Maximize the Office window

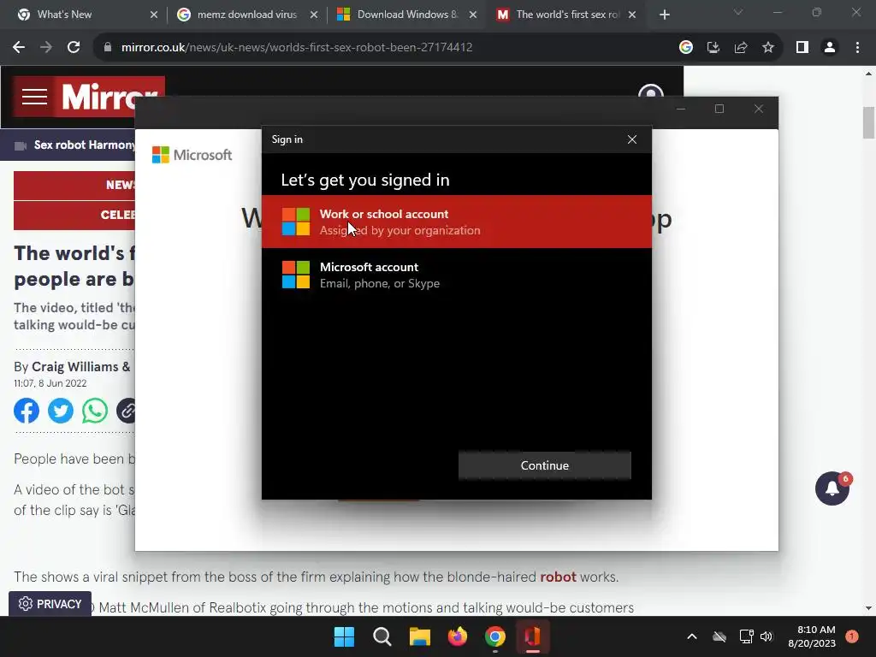click(x=719, y=109)
